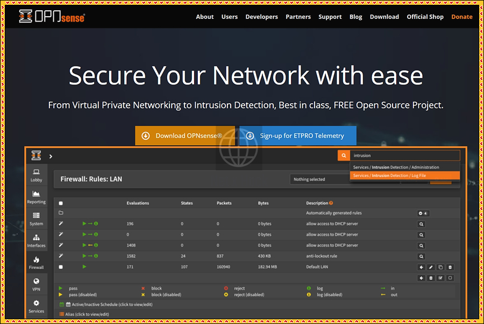Select Intrusion Detection / Administration result
484x324 pixels.
(404, 167)
